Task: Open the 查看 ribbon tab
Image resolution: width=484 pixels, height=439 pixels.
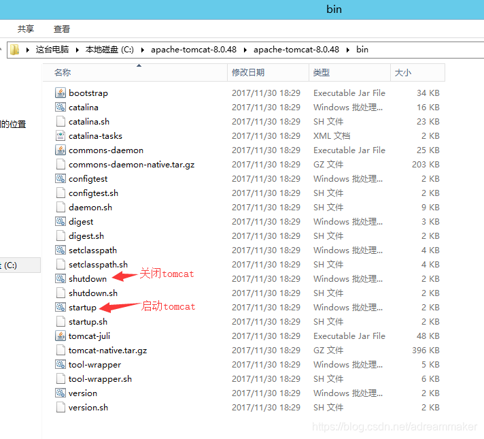Action: 62,29
